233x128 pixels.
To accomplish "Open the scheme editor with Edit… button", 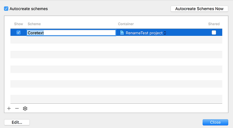I will coord(17,123).
